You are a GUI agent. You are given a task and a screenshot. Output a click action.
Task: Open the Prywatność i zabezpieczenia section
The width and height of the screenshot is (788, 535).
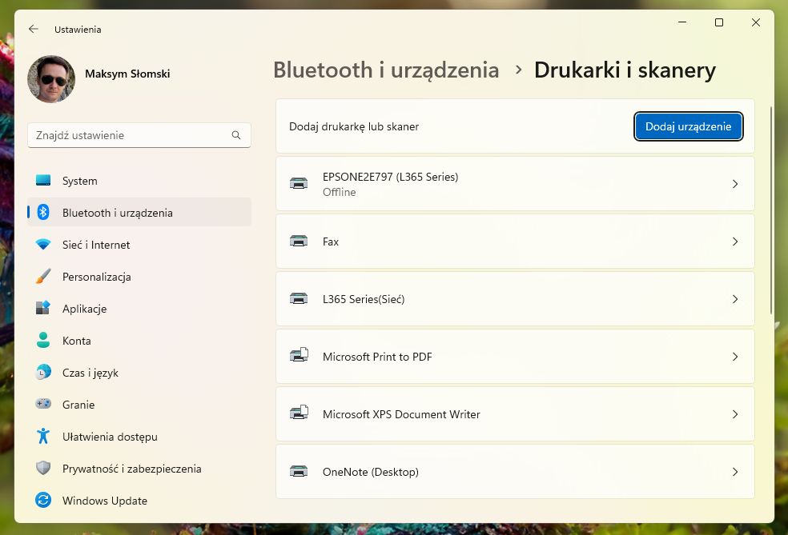click(x=45, y=469)
